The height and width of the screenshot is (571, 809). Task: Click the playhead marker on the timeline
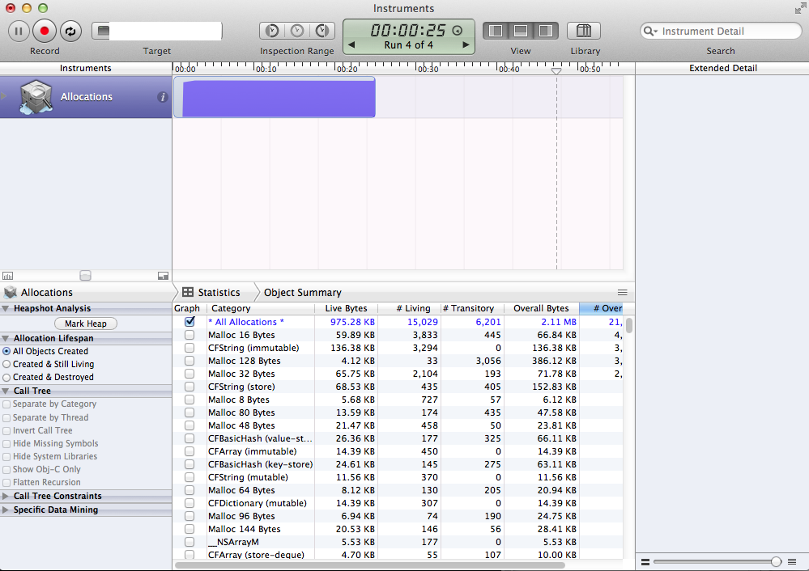pyautogui.click(x=556, y=70)
